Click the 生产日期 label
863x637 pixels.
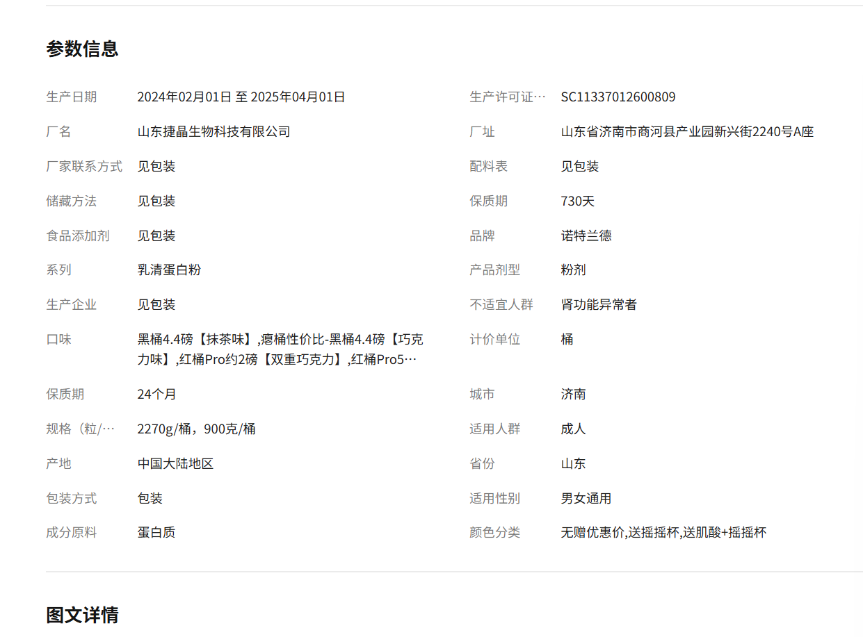[x=72, y=97]
